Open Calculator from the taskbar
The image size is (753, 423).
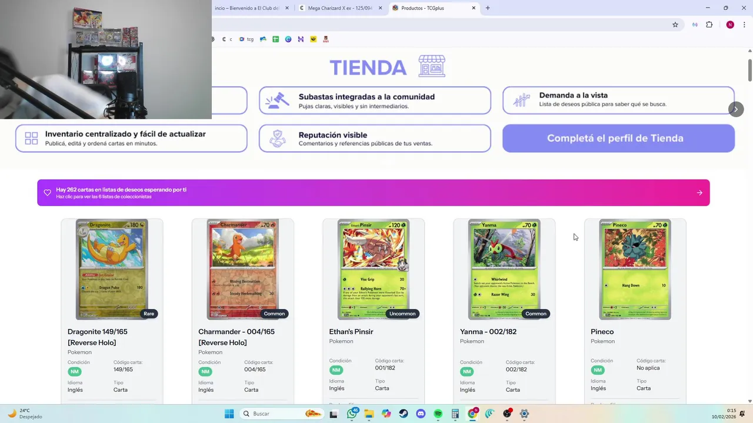click(455, 414)
